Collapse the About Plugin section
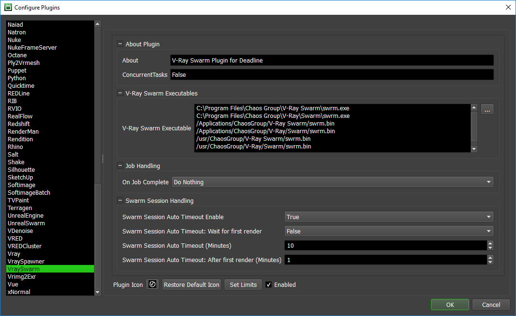 [x=120, y=44]
